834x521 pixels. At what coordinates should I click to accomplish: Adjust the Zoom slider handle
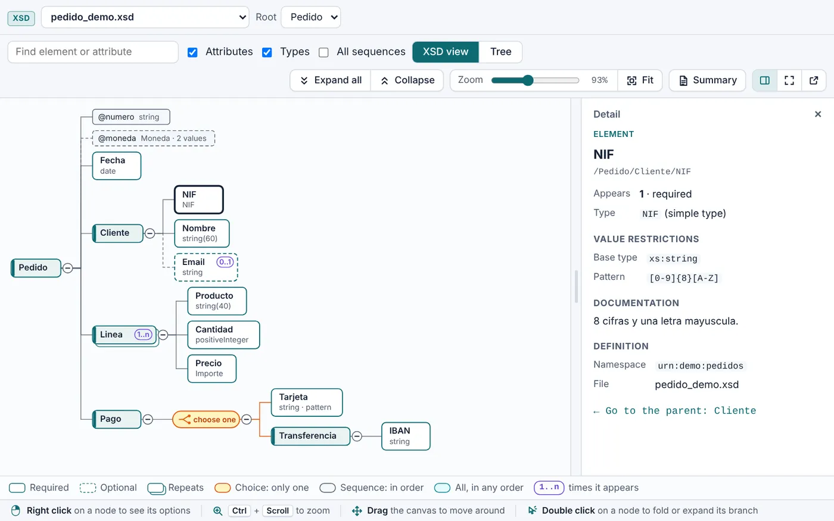pyautogui.click(x=528, y=80)
